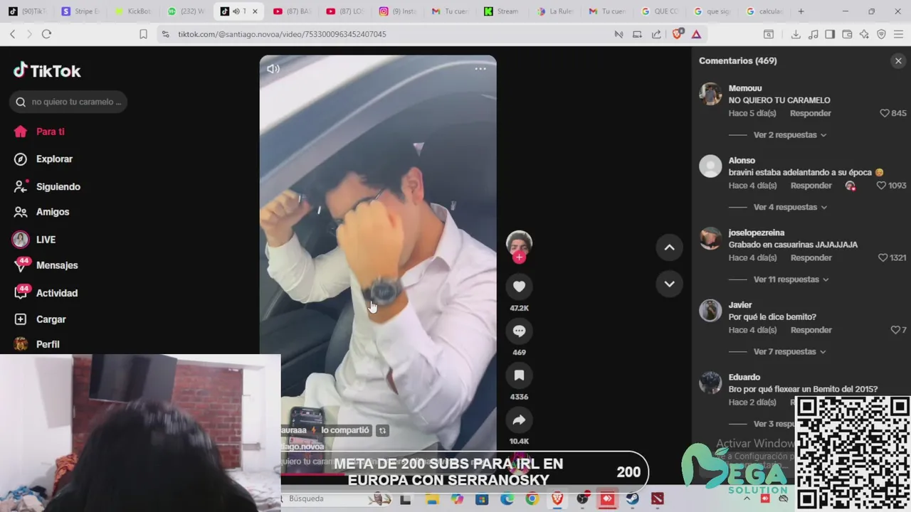Close the active TikTok tab
The image size is (911, 512).
pos(255,11)
